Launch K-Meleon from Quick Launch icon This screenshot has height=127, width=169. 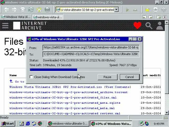40,124
